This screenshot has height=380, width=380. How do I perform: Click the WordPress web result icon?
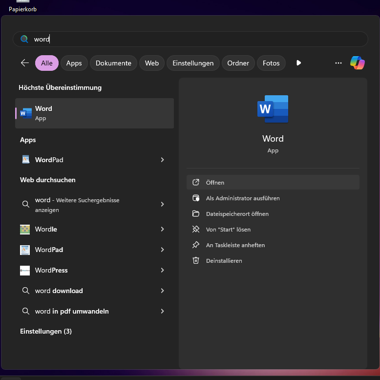point(25,270)
